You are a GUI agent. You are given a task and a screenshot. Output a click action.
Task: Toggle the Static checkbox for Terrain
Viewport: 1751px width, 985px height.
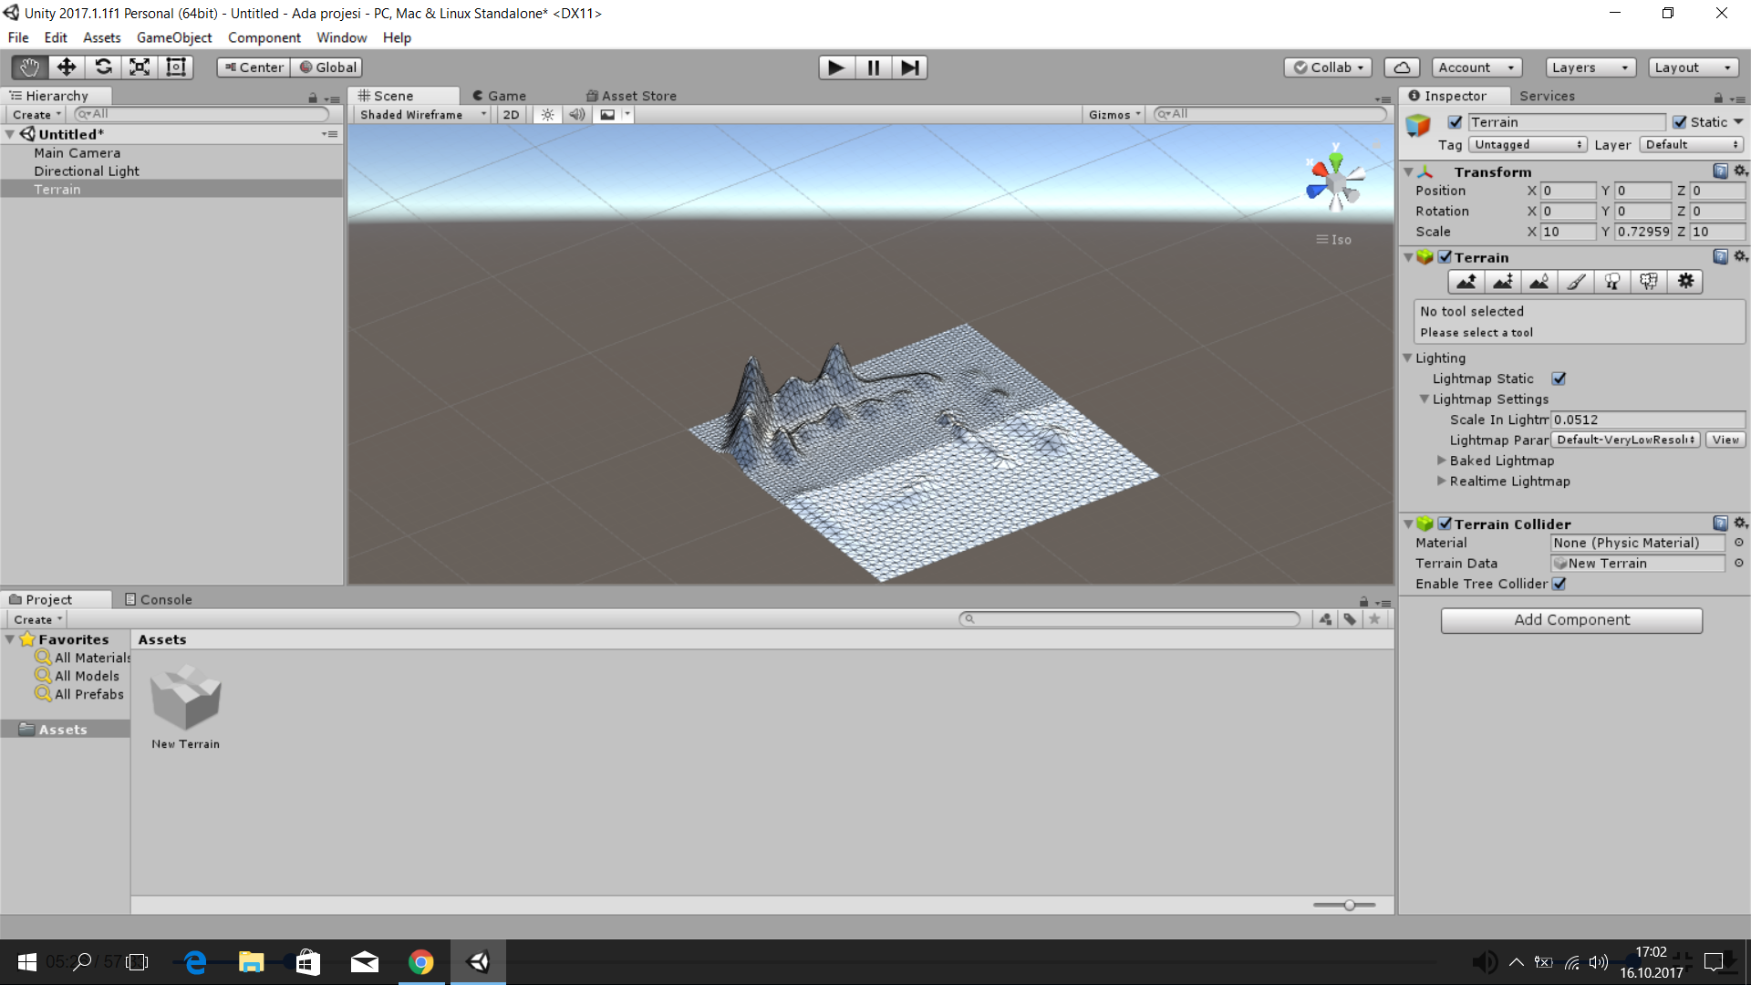click(1679, 122)
